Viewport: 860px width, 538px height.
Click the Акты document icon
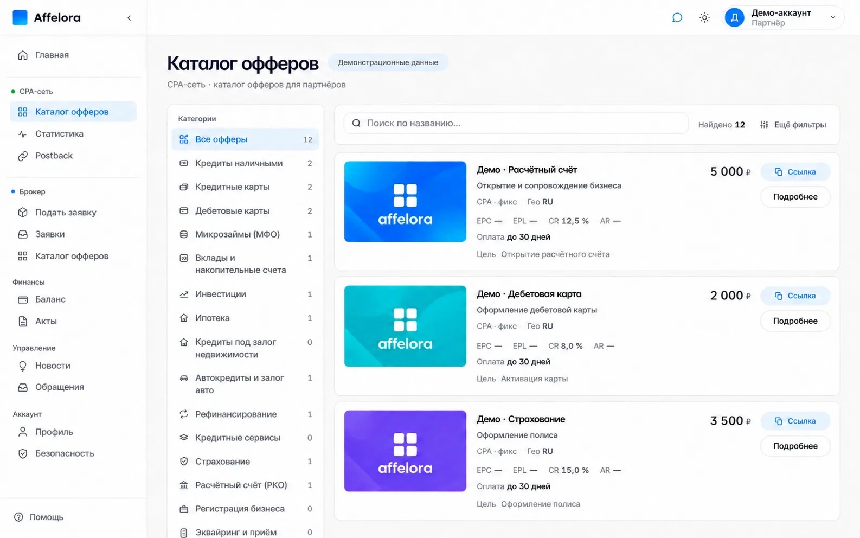23,322
